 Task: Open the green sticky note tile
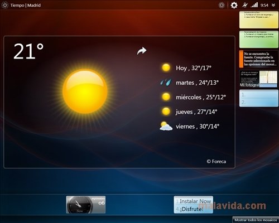point(259,40)
